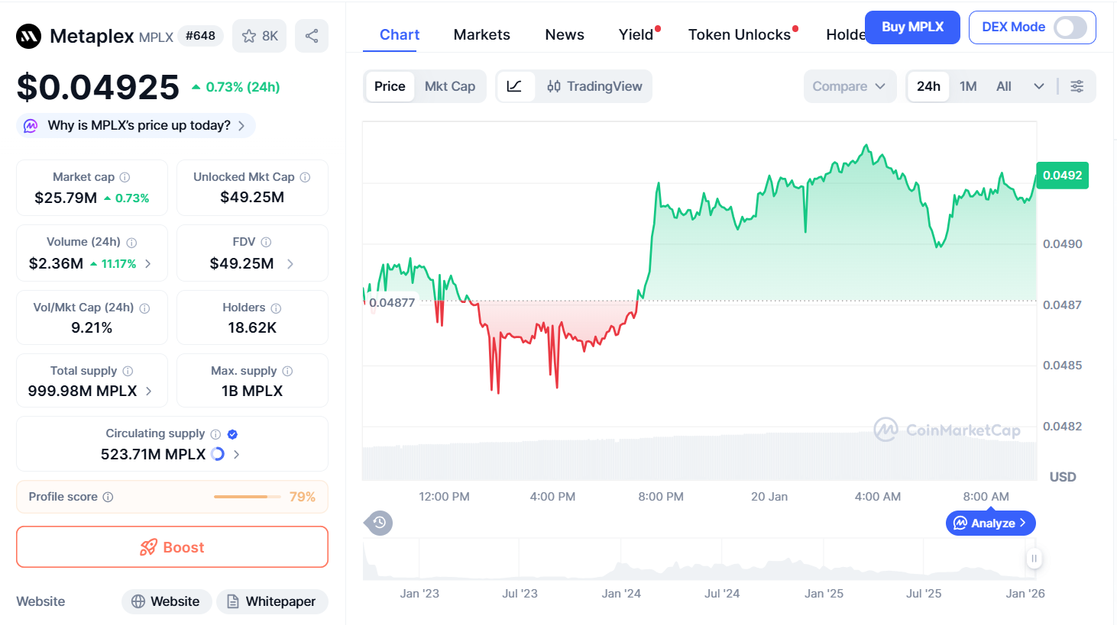Switch the chart to Mkt Cap view
Image resolution: width=1117 pixels, height=625 pixels.
[x=450, y=86]
